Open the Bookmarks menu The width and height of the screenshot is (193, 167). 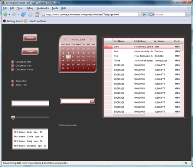43,8
